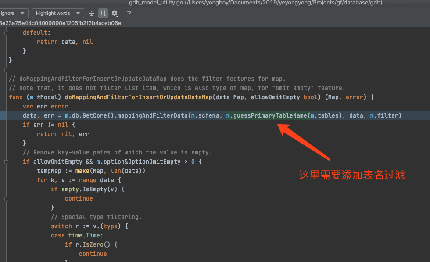Click 'if err != nil' condition
430x262 pixels.
(49, 125)
